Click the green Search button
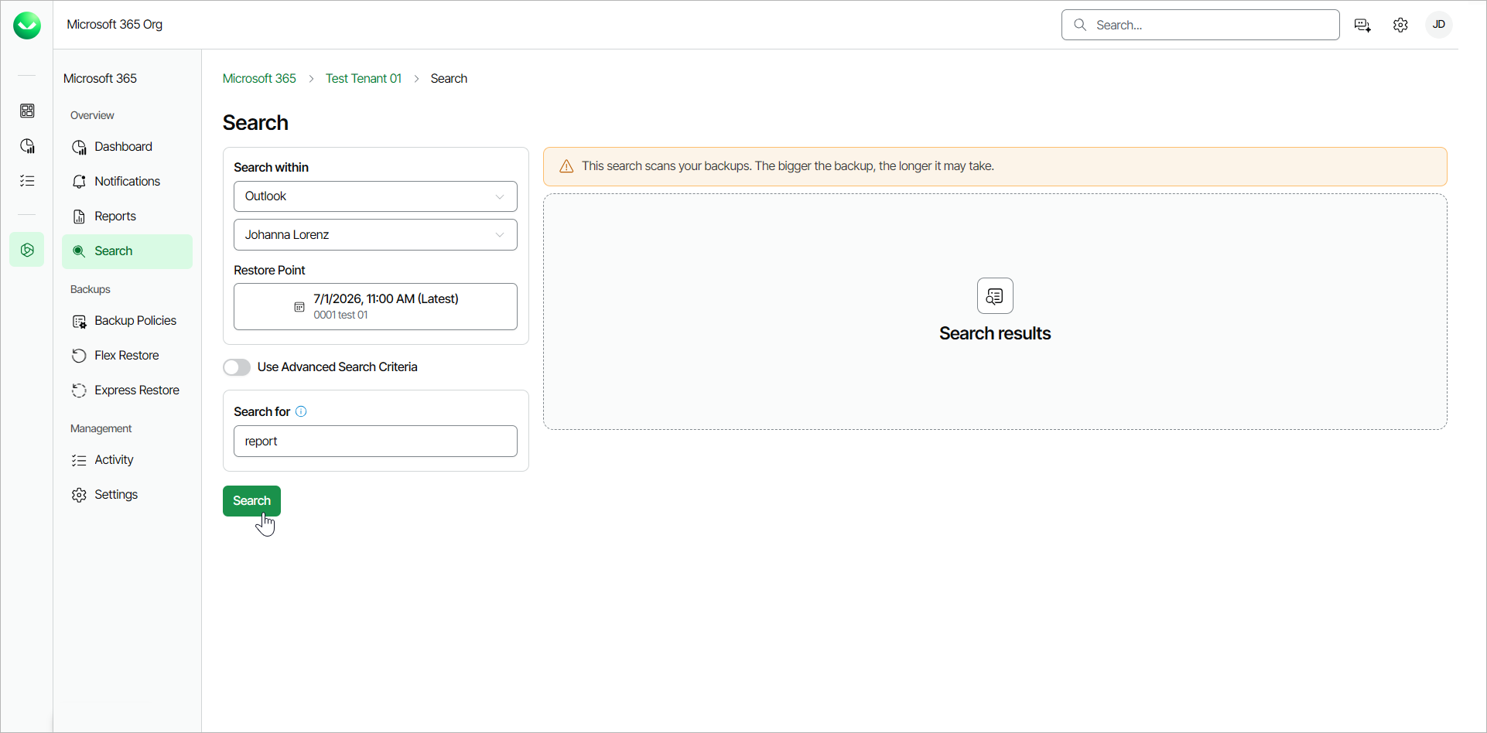1487x733 pixels. 251,501
